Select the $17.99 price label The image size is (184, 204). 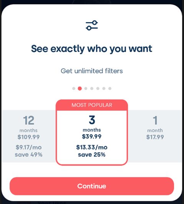pos(155,137)
